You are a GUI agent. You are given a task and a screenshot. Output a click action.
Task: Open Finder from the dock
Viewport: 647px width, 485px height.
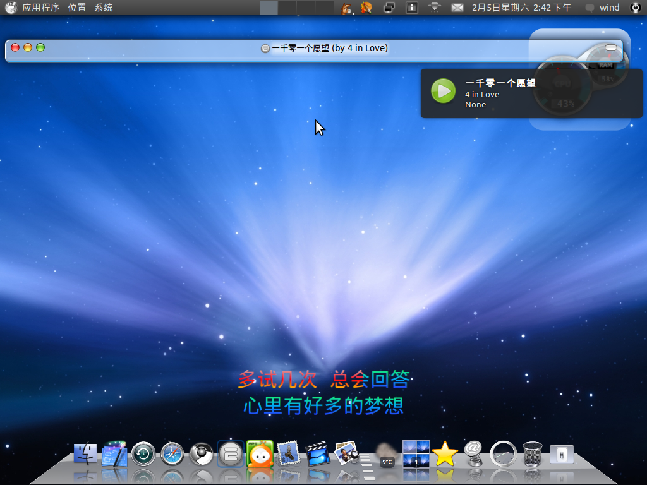(85, 454)
